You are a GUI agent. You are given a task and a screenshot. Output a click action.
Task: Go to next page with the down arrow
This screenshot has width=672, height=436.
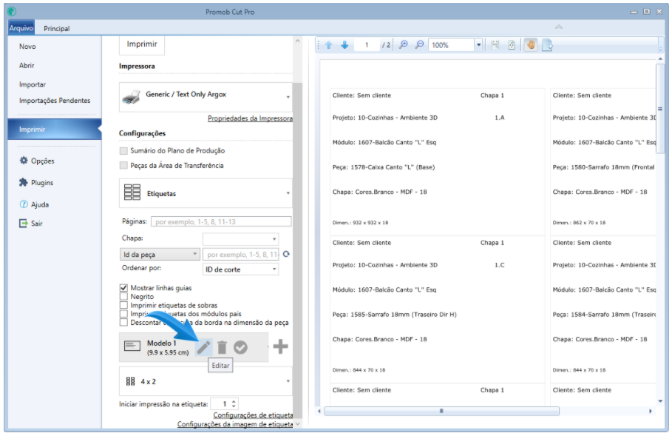(x=345, y=45)
